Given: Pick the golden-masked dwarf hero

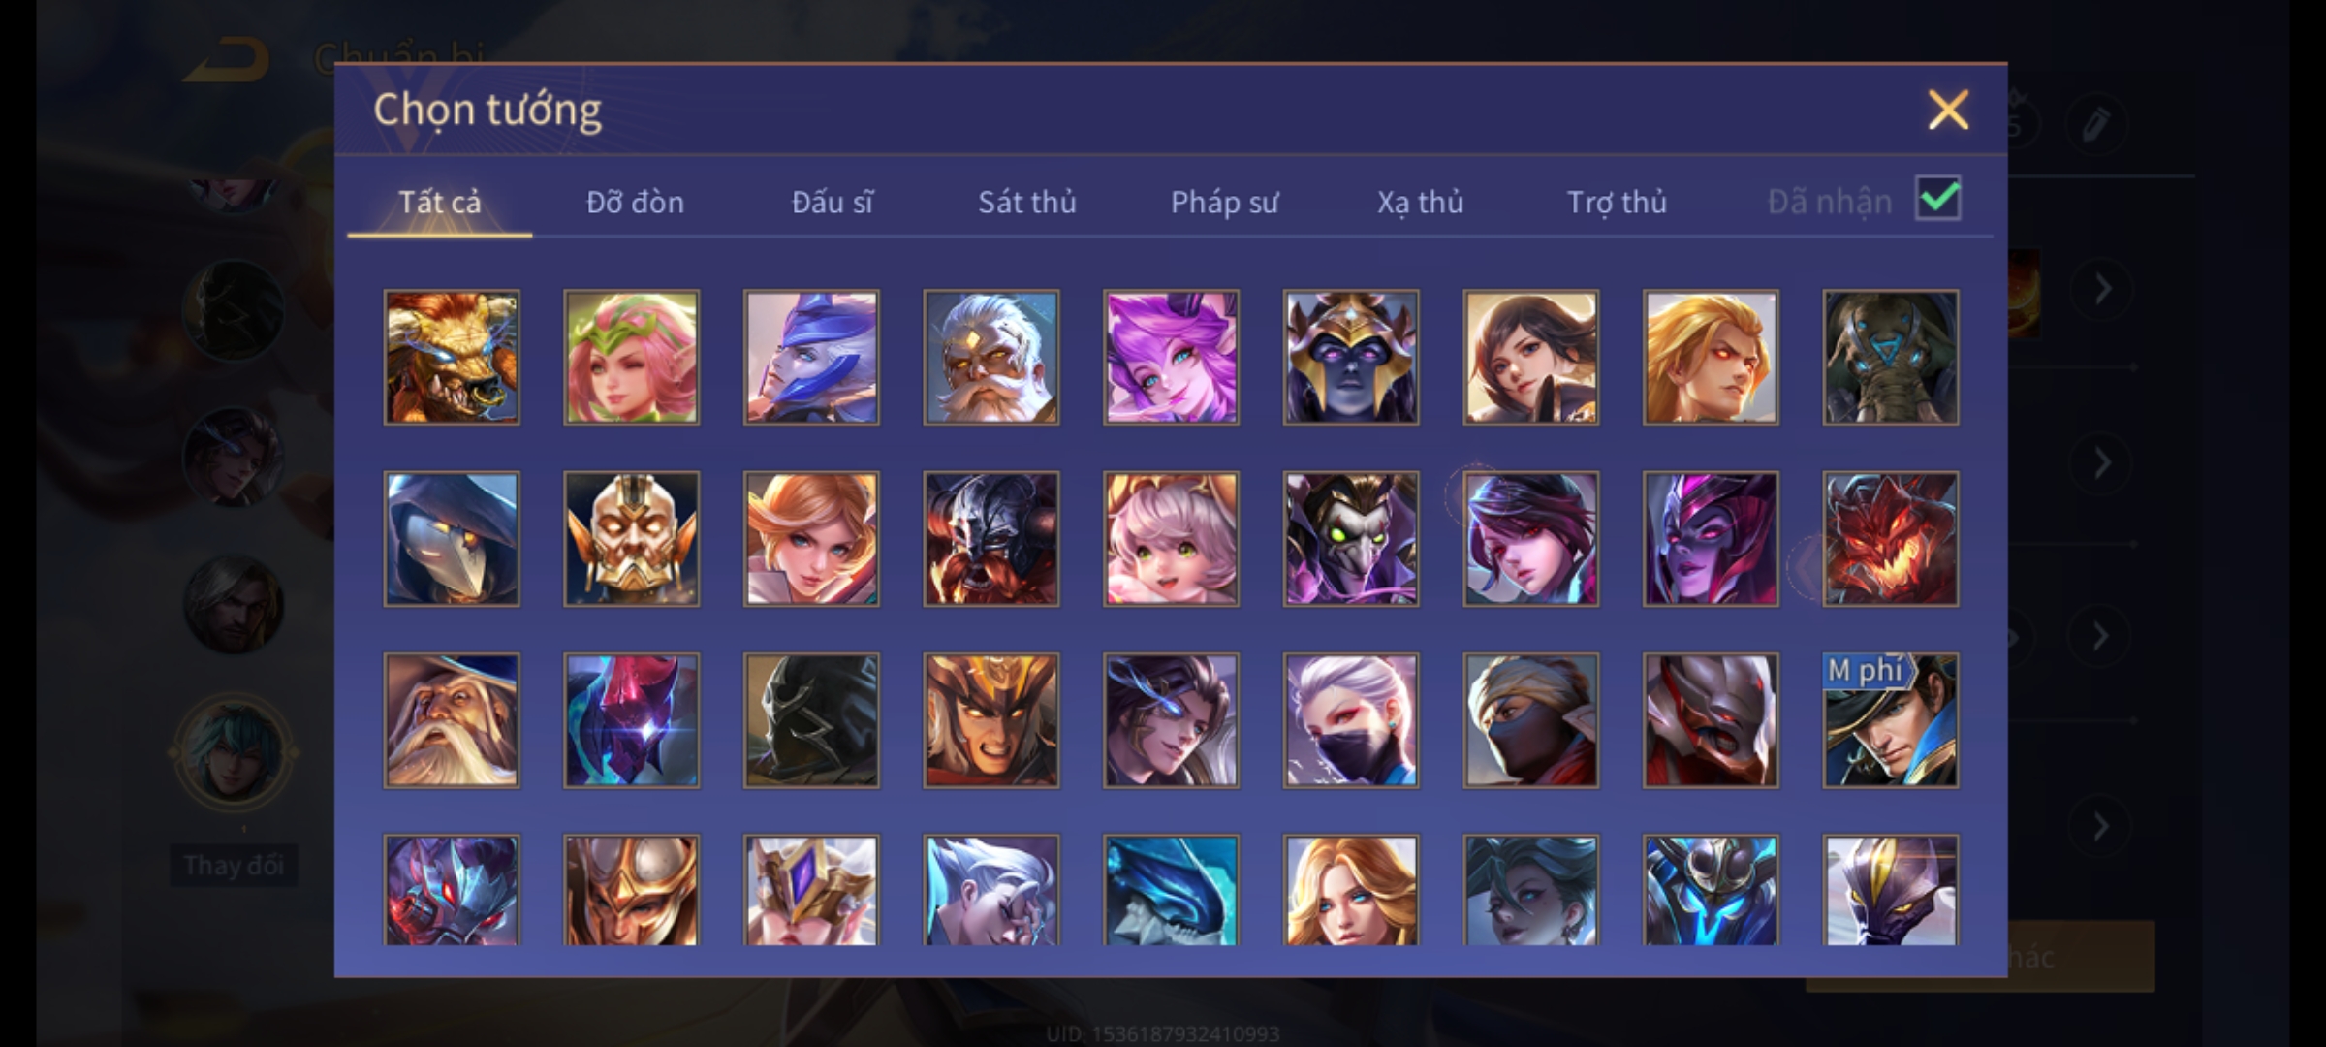Looking at the screenshot, I should tap(631, 539).
